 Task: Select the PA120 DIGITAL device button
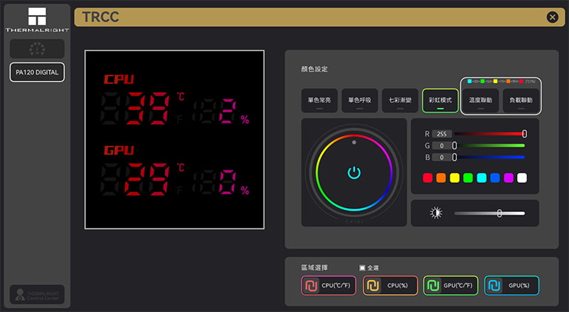click(37, 72)
